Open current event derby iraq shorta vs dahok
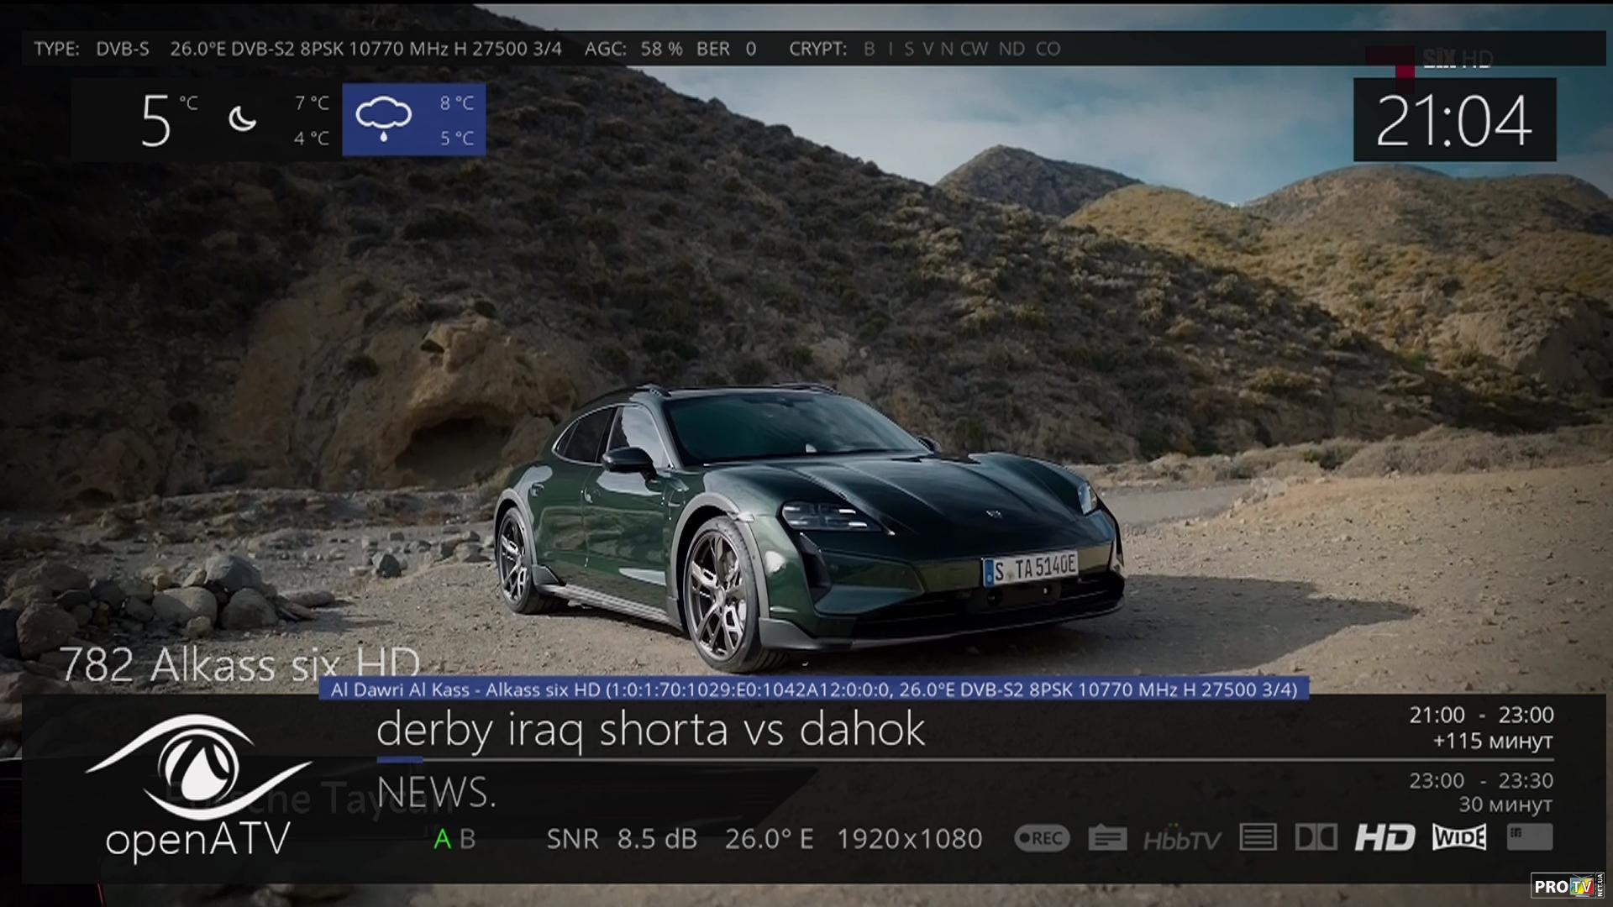The image size is (1613, 907). point(650,728)
